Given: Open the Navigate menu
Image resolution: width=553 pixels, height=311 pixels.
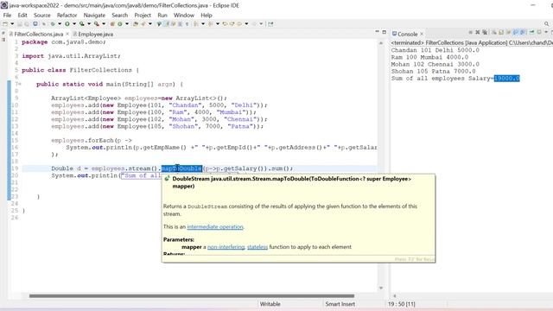Looking at the screenshot, I should (94, 16).
